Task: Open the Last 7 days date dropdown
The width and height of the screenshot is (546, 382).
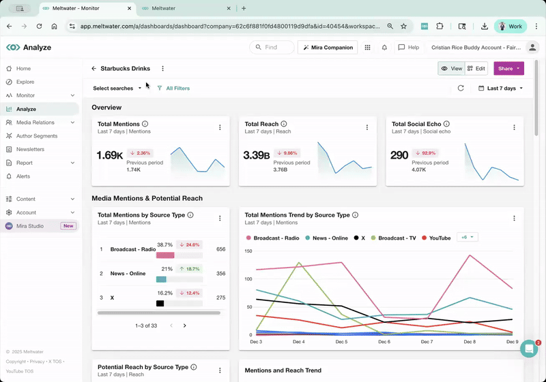Action: [x=501, y=89]
